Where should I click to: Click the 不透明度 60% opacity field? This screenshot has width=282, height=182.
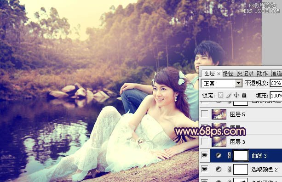(x=276, y=83)
